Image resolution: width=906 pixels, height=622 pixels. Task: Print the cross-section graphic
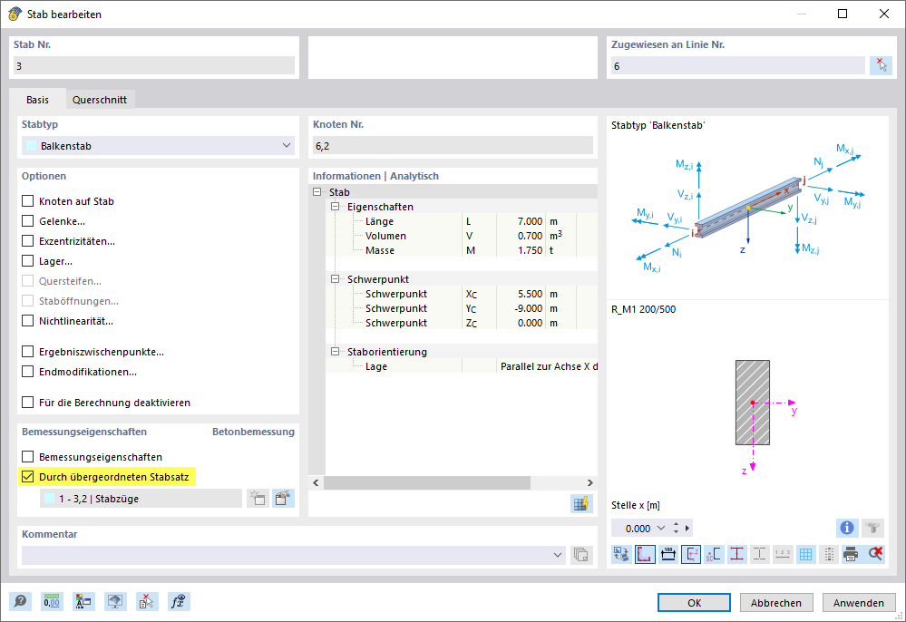[851, 554]
